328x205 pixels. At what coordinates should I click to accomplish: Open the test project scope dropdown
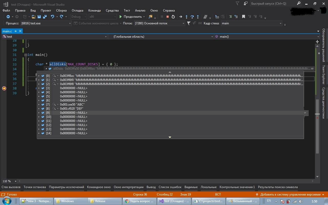[x=106, y=37]
